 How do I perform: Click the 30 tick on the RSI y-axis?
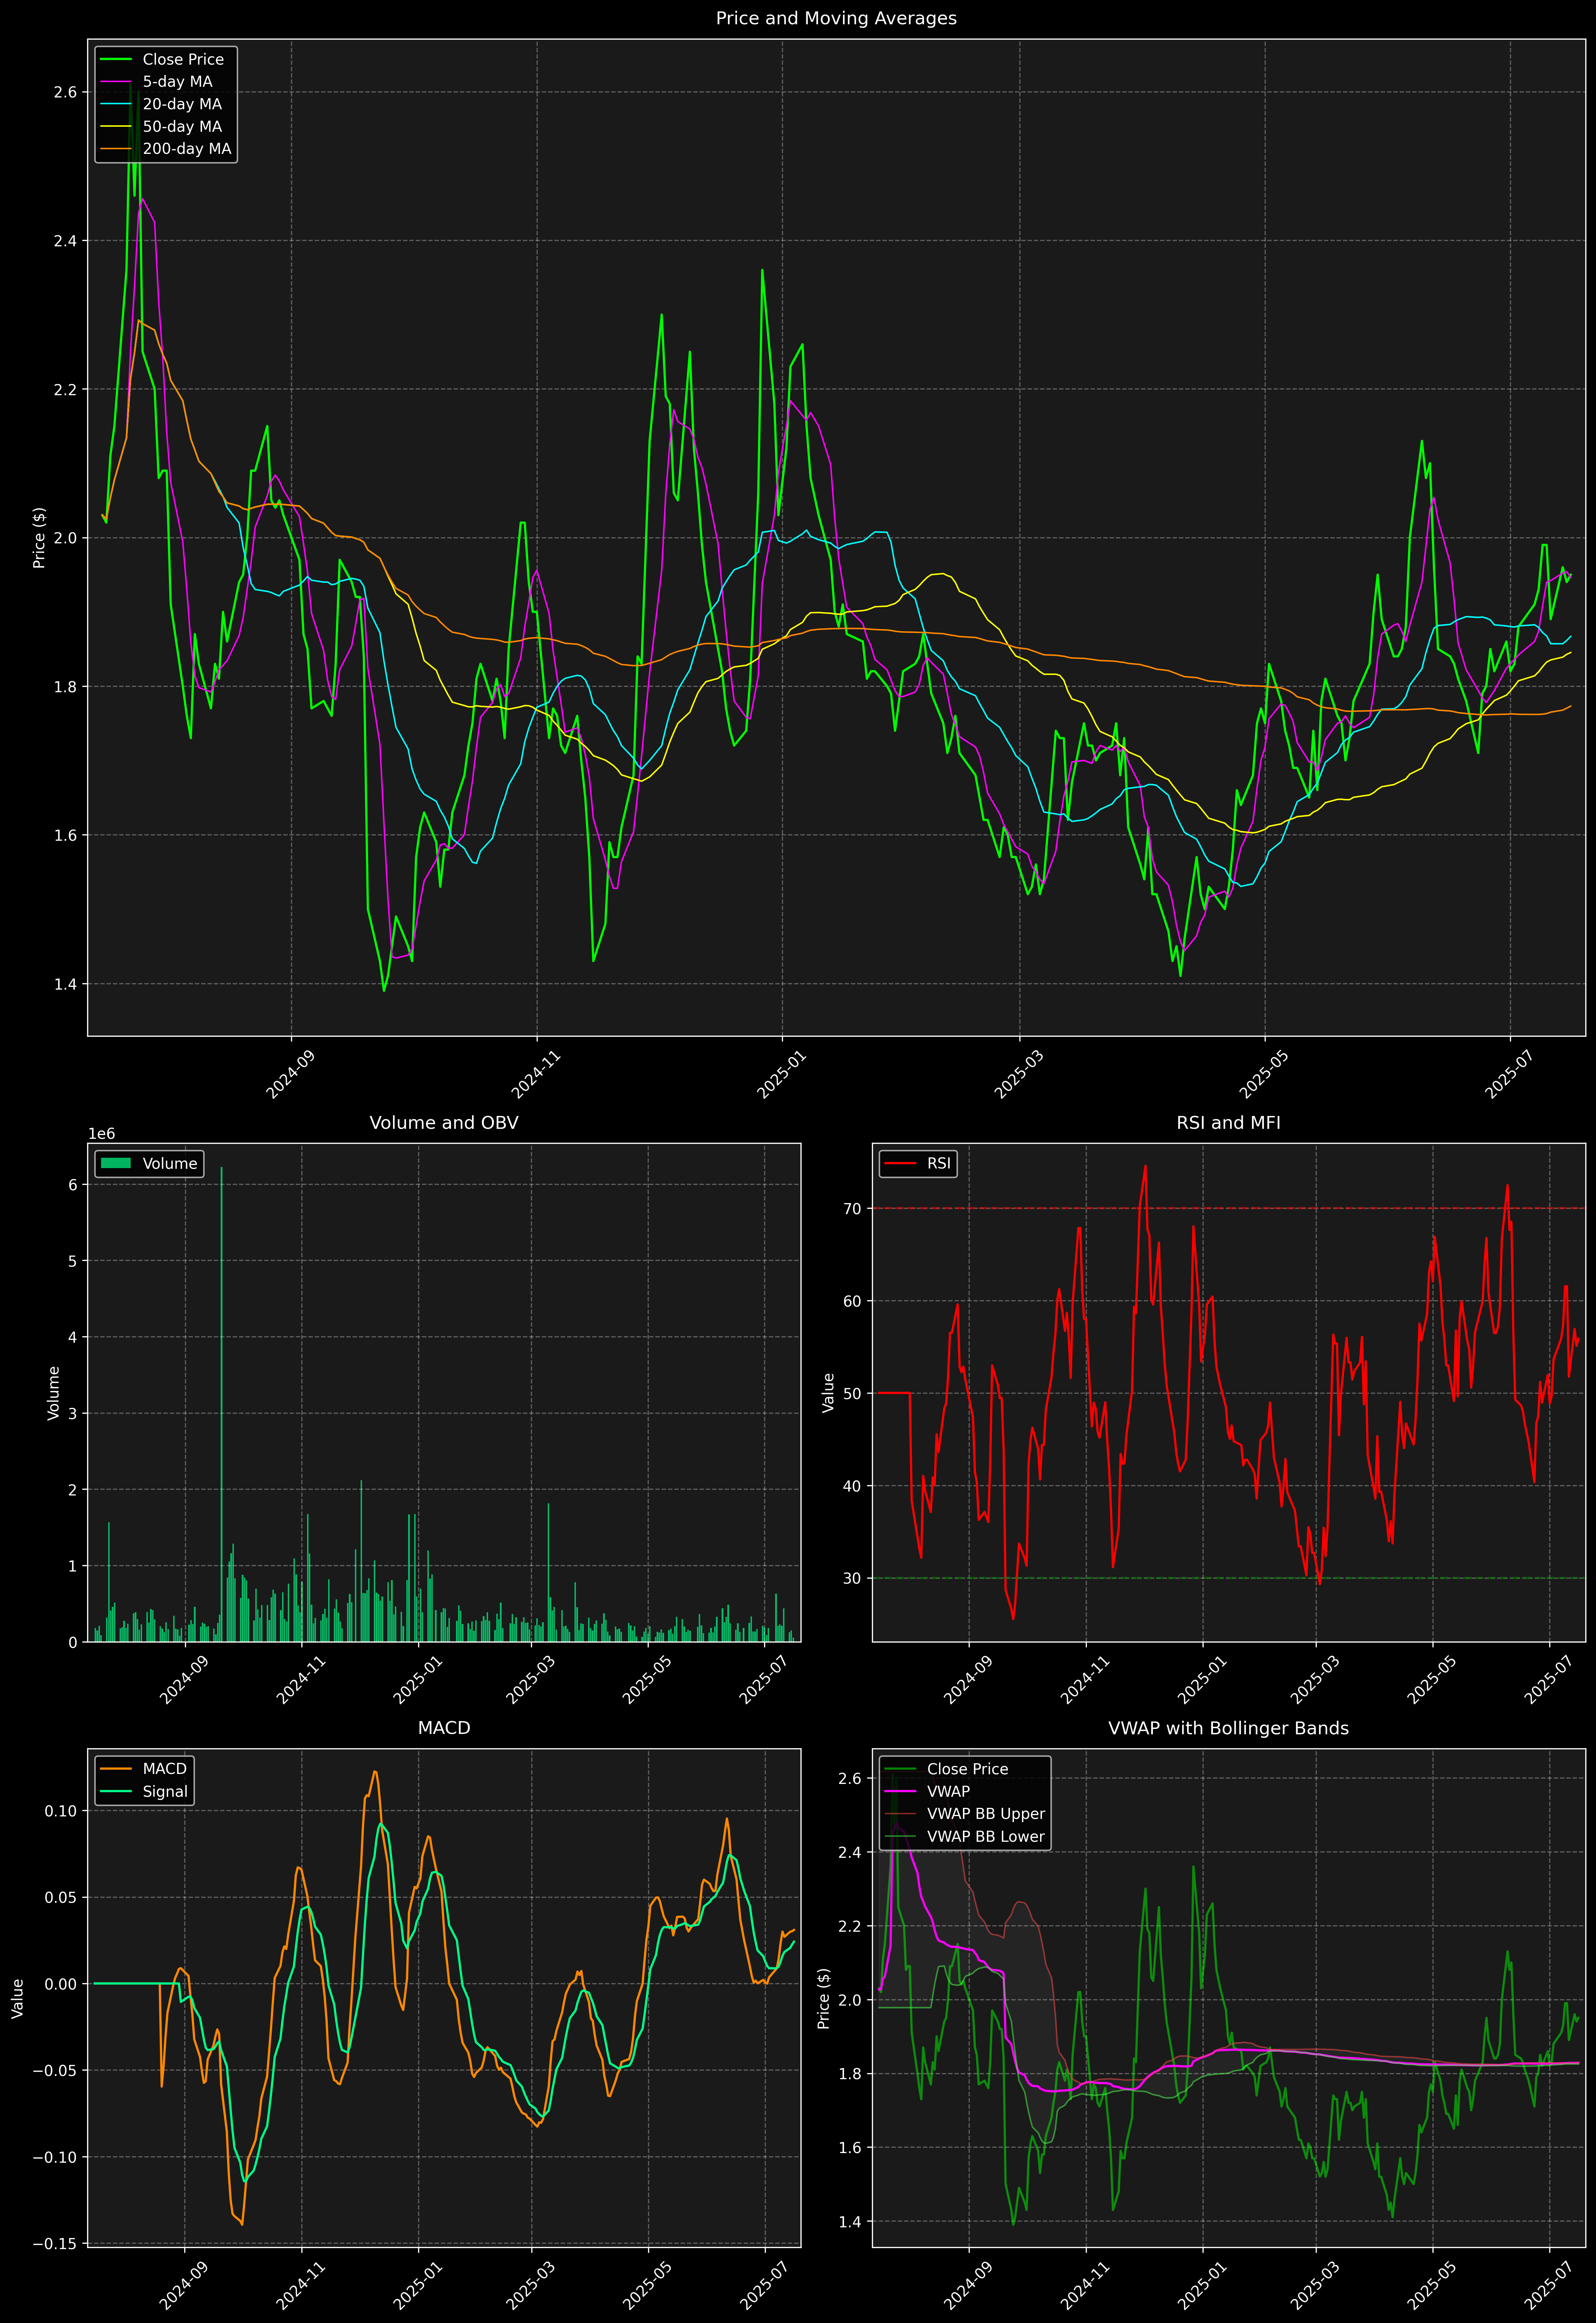click(852, 1578)
